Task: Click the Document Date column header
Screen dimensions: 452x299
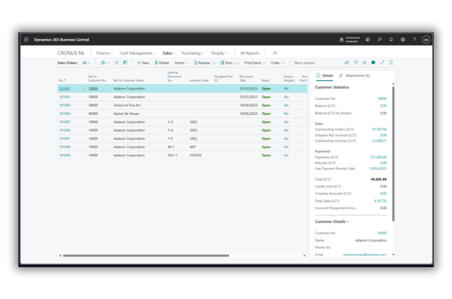Action: point(246,79)
